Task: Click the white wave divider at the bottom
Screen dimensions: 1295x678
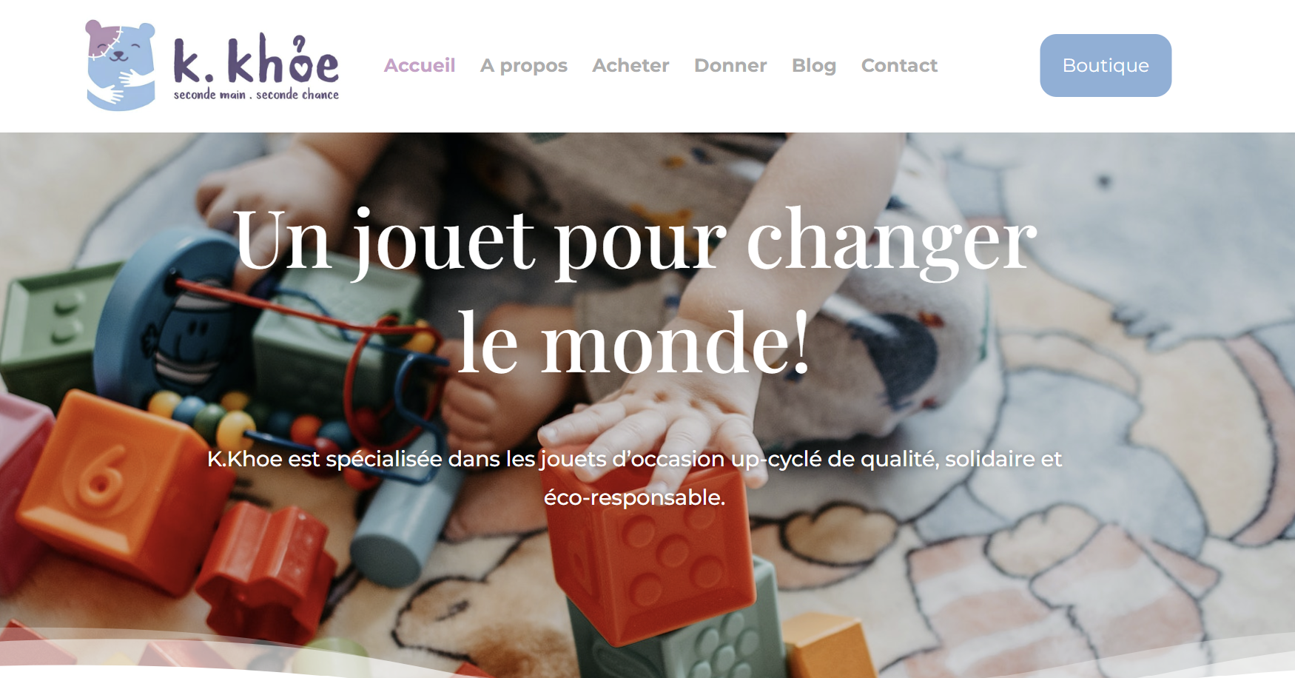Action: point(647,659)
